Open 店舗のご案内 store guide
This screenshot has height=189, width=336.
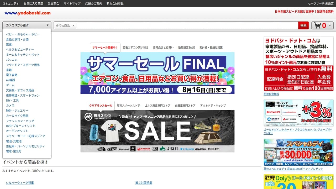(x=94, y=4)
